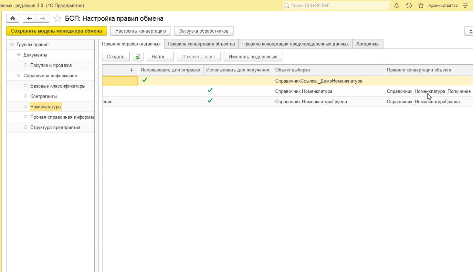Click the highlighted first-column cell in top row
Viewport: 473px width, 272px height.
tap(120, 81)
